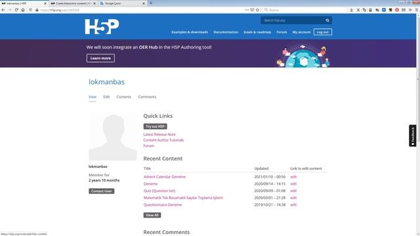Open the tracking protection shield icon
This screenshot has height=236, width=420.
point(31,10)
